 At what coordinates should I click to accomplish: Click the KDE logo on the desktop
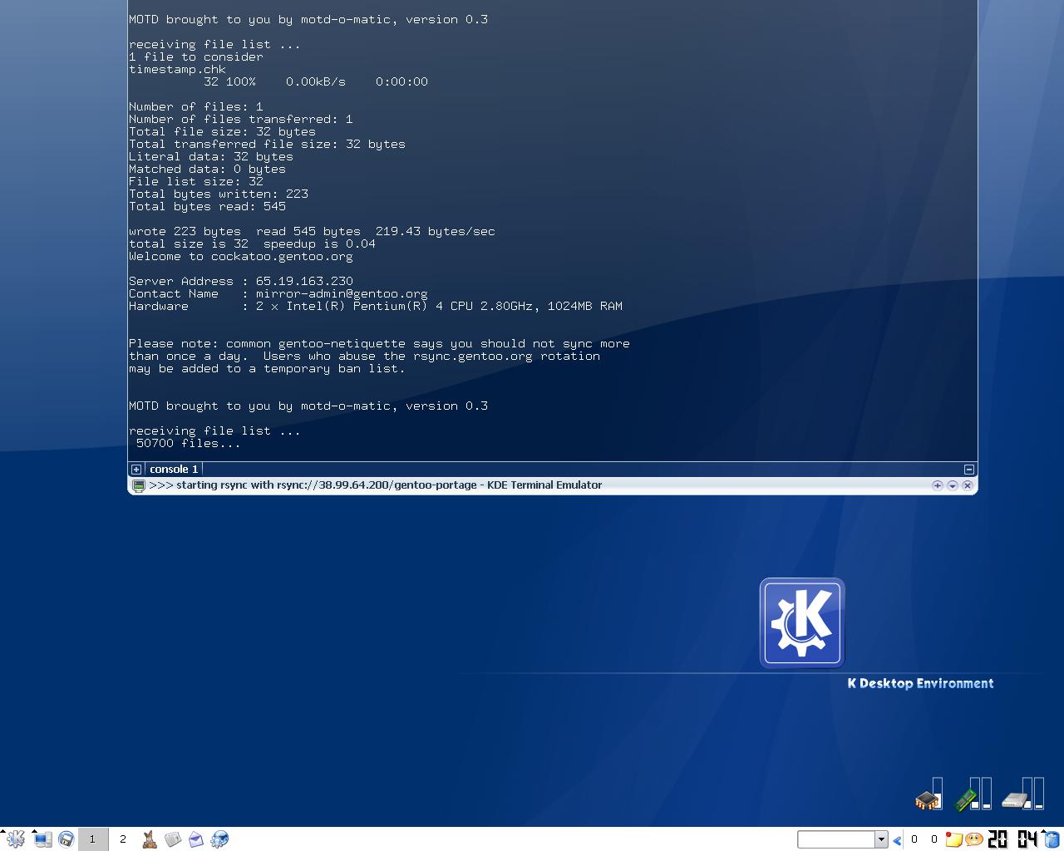(x=802, y=623)
